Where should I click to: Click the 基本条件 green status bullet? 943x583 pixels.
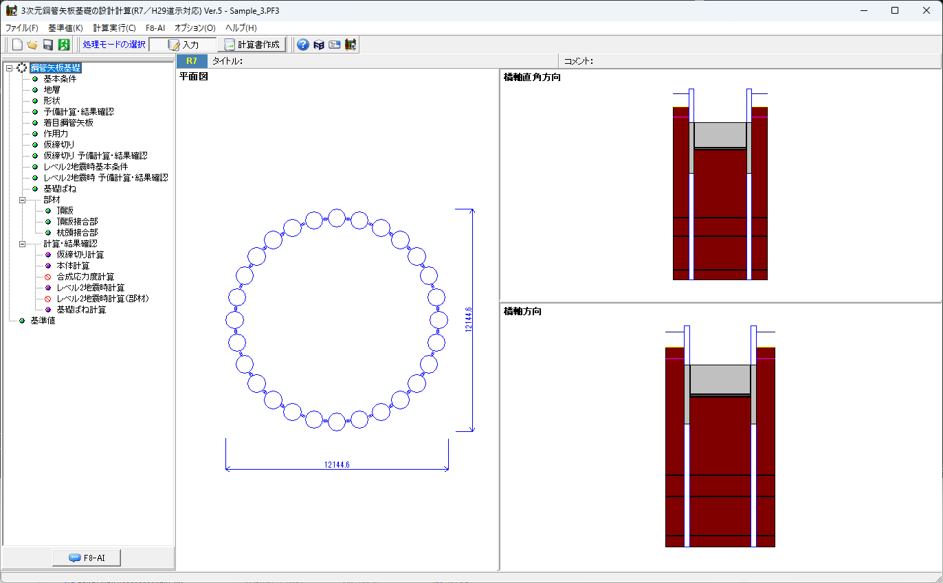tap(35, 79)
